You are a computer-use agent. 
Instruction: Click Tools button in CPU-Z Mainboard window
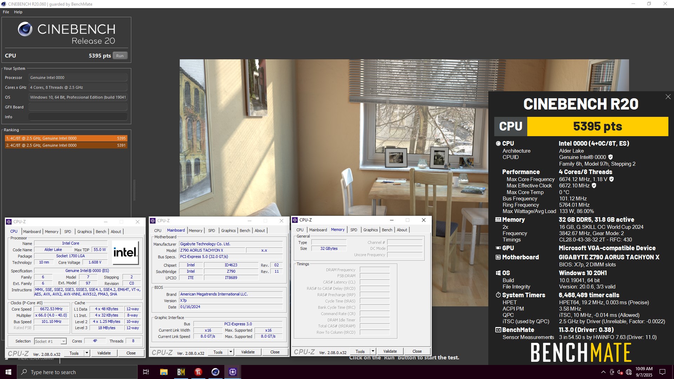point(218,352)
